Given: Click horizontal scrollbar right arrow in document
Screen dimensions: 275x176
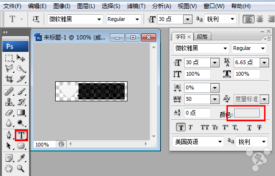Looking at the screenshot, I should click(146, 144).
